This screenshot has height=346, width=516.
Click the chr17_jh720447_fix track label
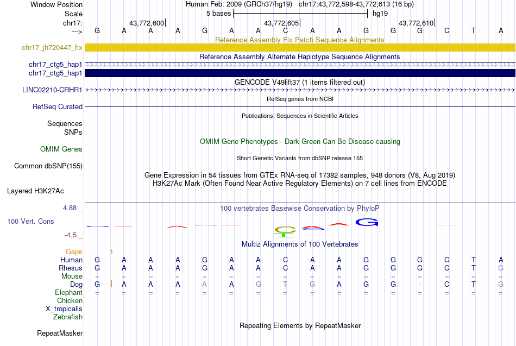(x=52, y=47)
